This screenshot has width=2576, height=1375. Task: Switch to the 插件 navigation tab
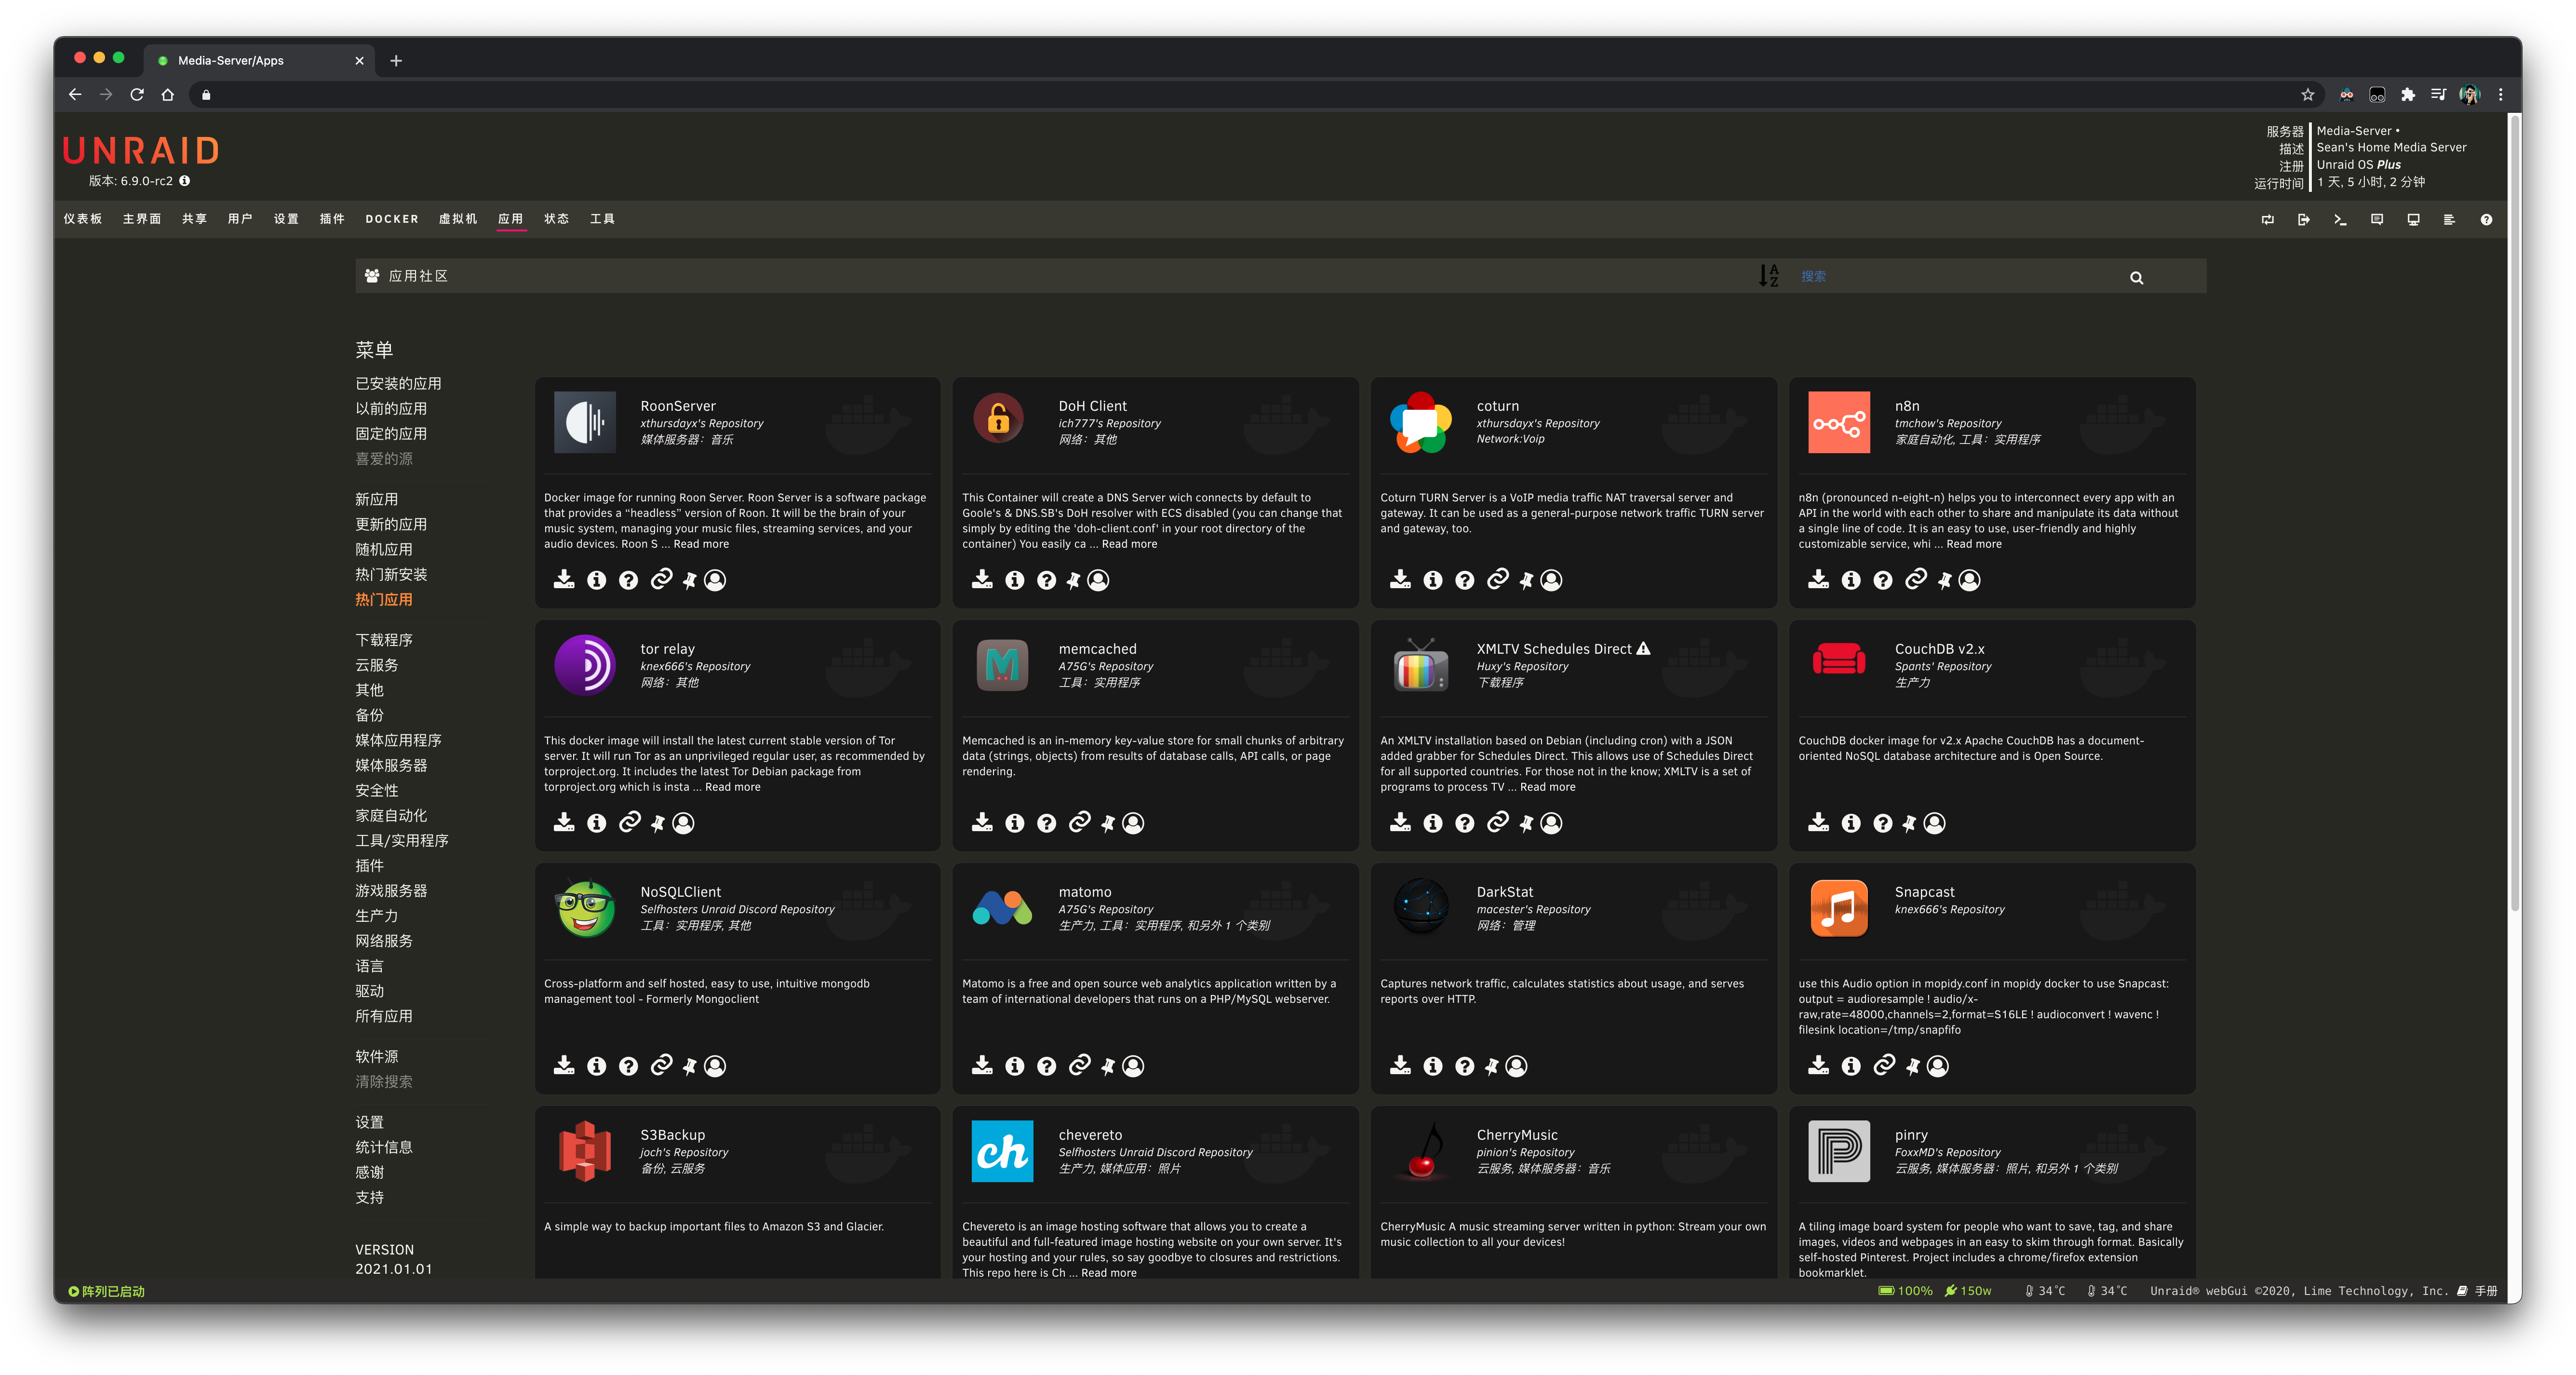(x=332, y=219)
